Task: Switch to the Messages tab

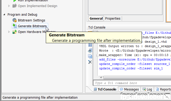Action: click(x=129, y=89)
